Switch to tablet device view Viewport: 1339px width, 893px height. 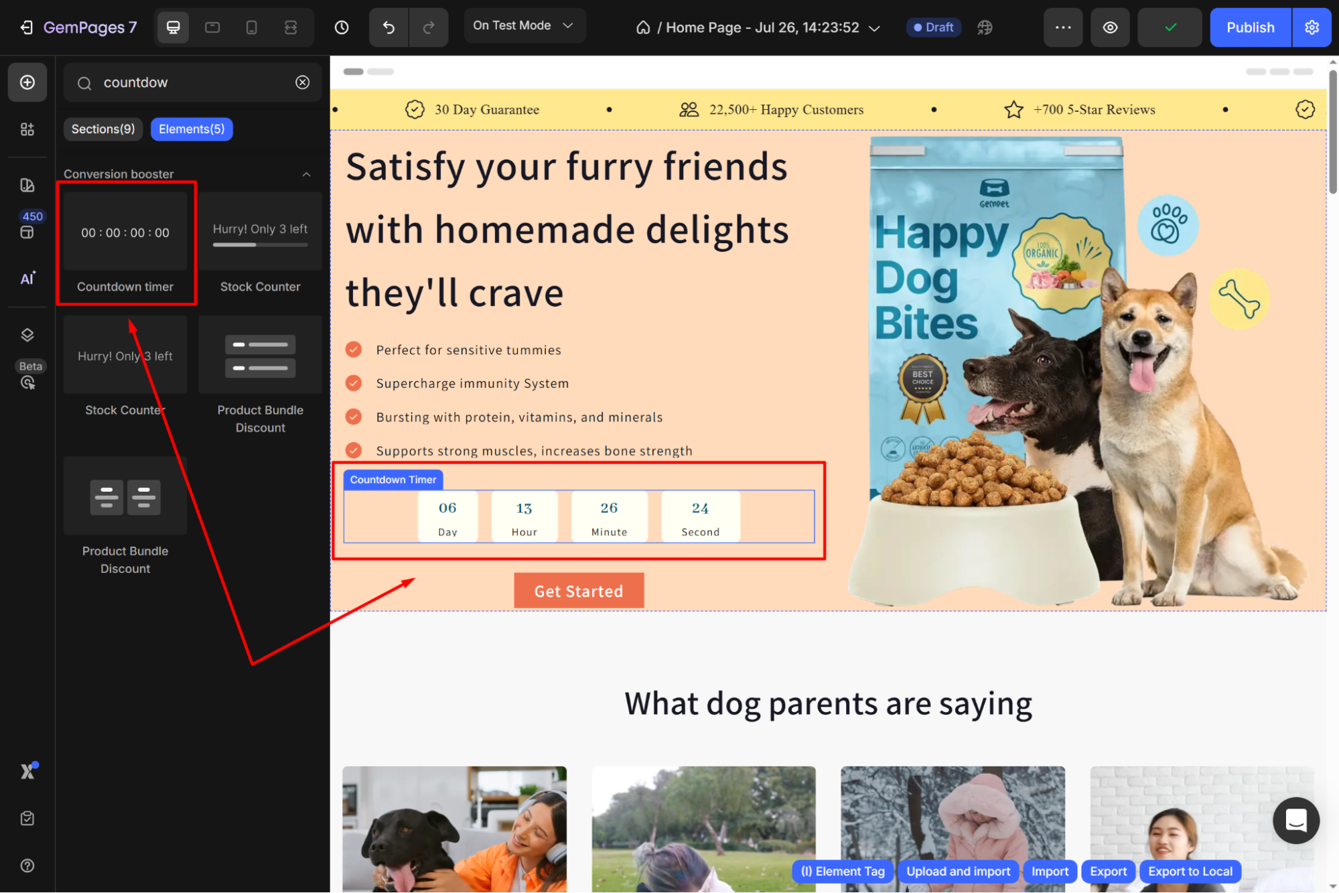click(212, 27)
